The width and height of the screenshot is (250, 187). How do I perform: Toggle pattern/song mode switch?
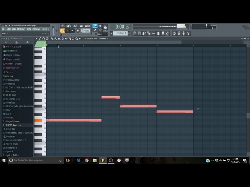click(62, 30)
